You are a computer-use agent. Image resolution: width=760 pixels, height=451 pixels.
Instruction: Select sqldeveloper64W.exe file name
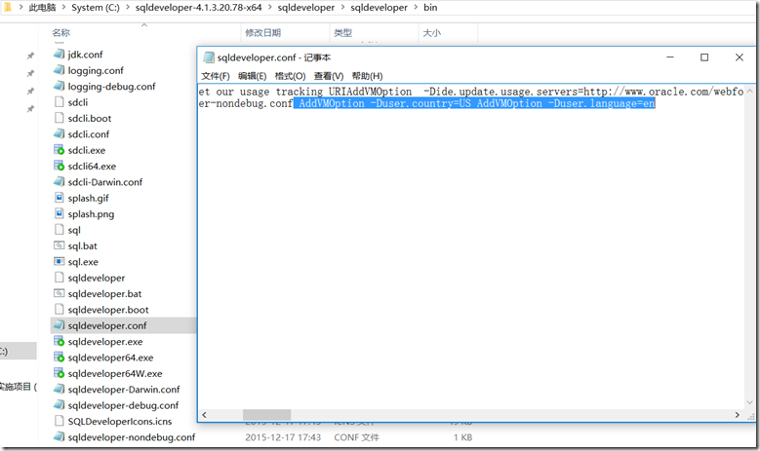[115, 374]
